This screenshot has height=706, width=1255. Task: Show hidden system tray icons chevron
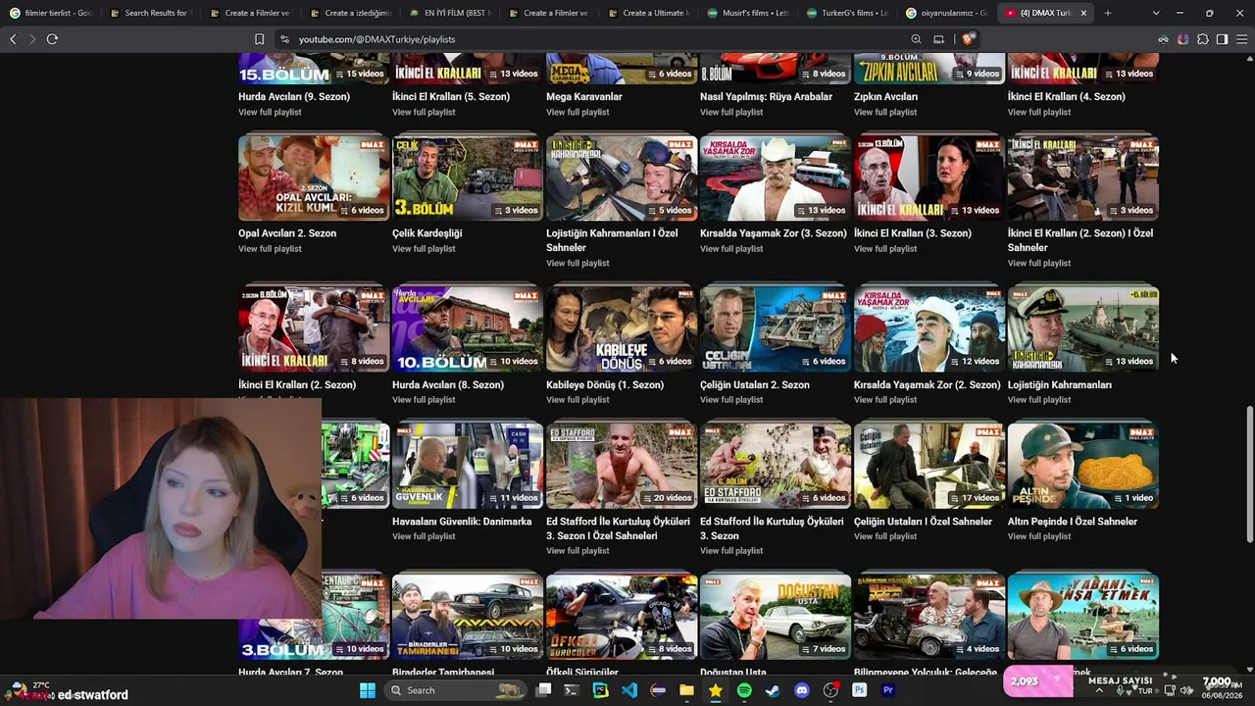(1098, 690)
